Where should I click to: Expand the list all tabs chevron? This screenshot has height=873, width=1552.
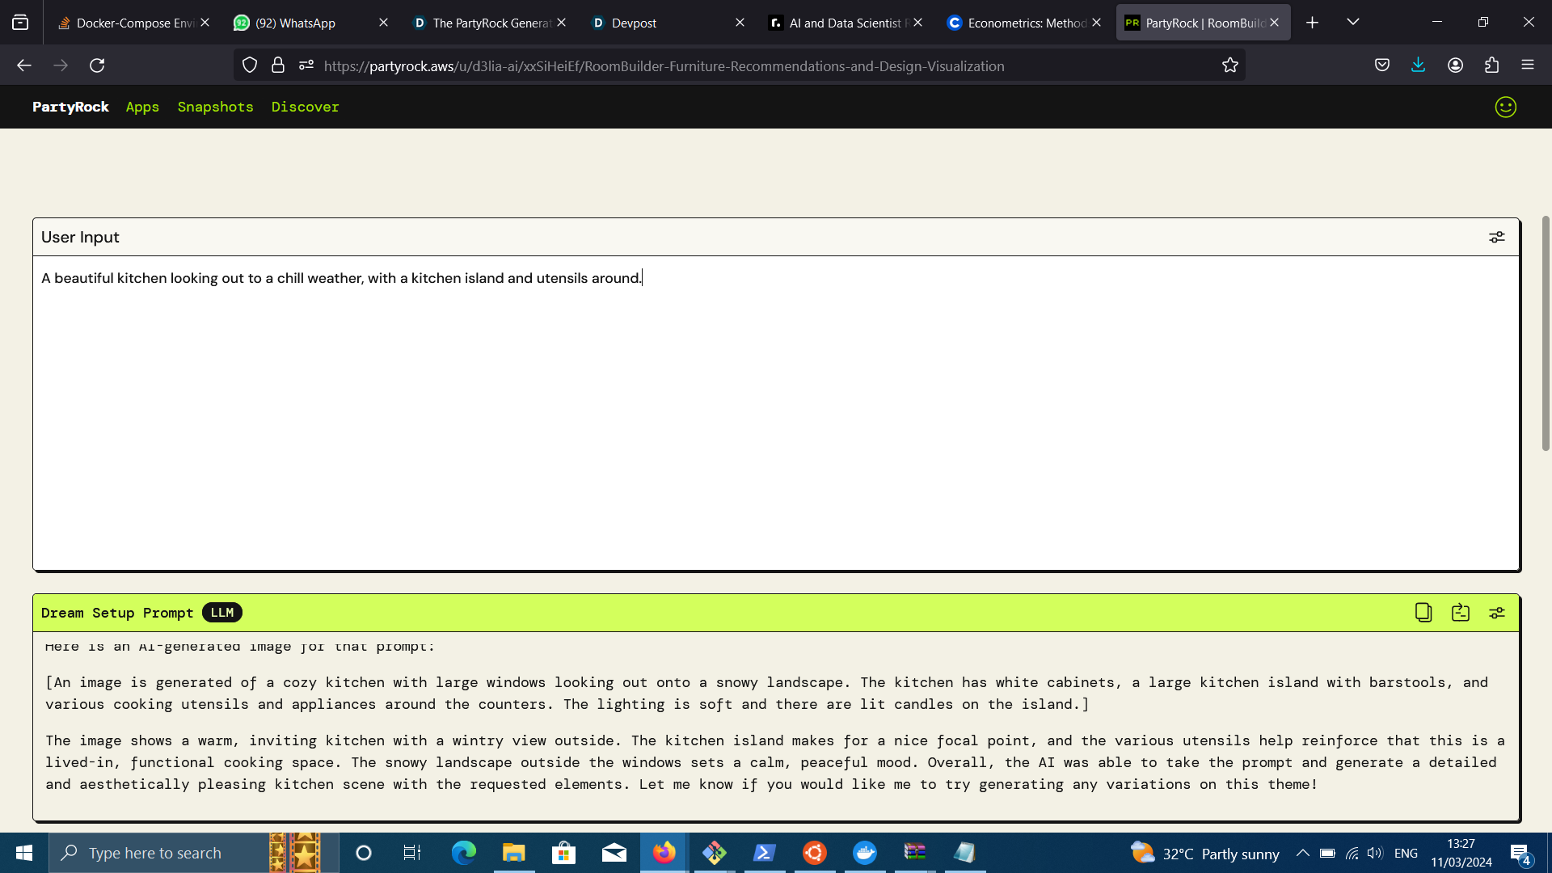click(x=1352, y=22)
